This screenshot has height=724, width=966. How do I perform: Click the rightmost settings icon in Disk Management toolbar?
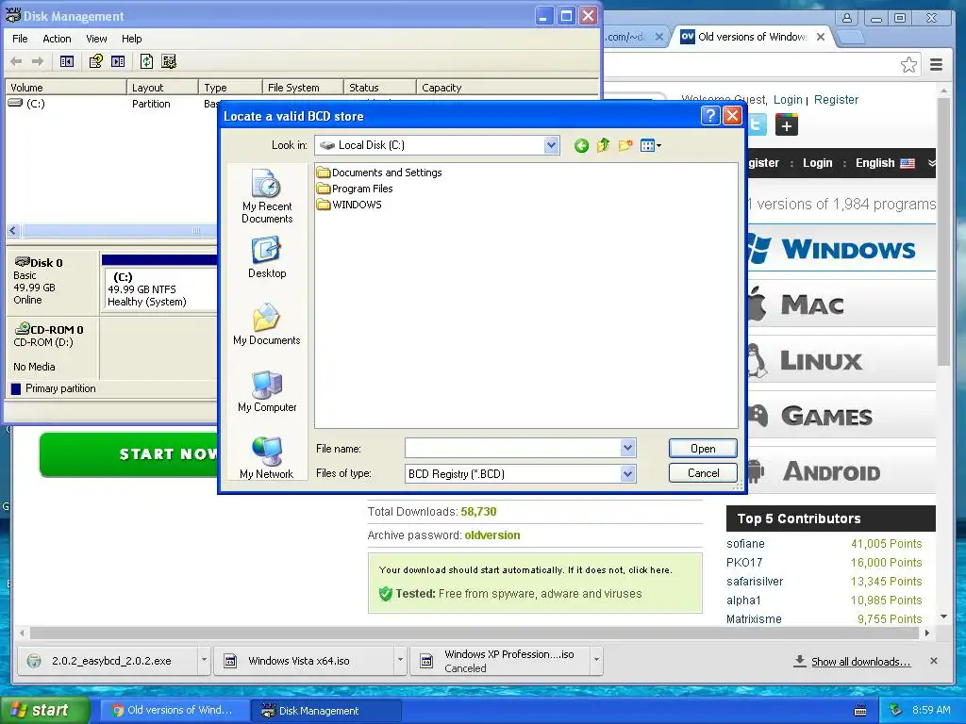[169, 61]
